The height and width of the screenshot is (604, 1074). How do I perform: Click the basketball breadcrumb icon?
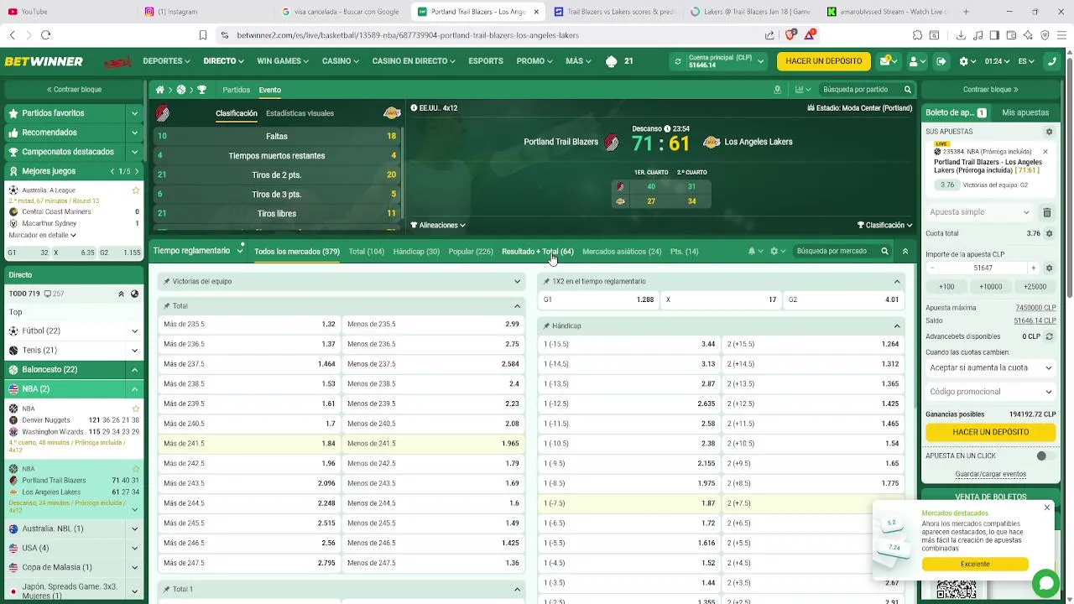(x=180, y=90)
